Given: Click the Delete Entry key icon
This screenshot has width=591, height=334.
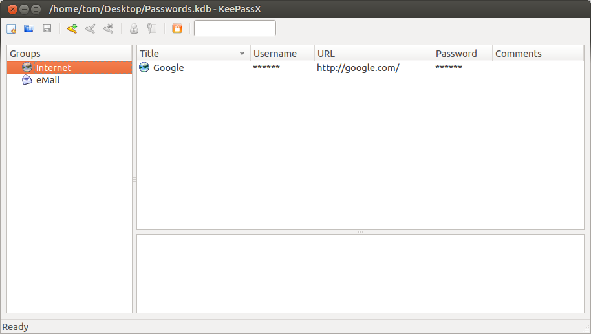Looking at the screenshot, I should (109, 28).
